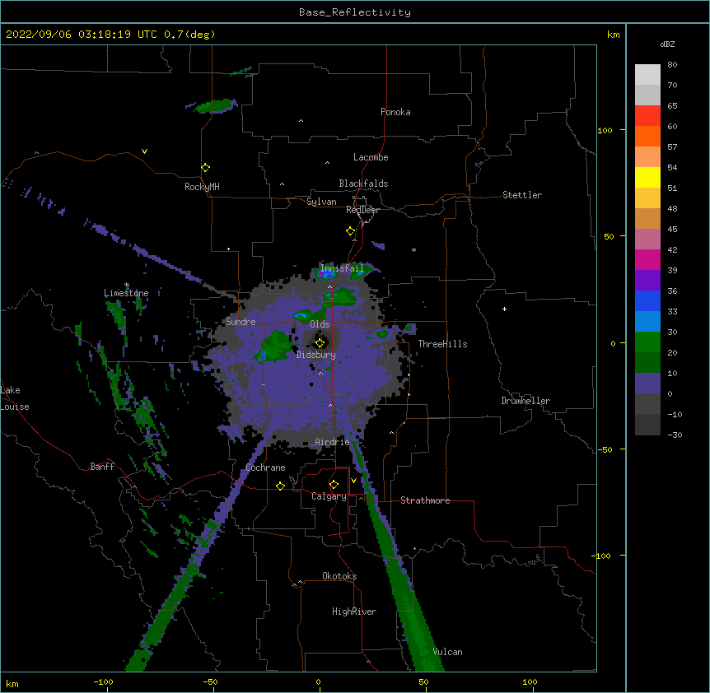Image resolution: width=710 pixels, height=693 pixels.
Task: Click the Strathmore town label
Action: tap(425, 500)
